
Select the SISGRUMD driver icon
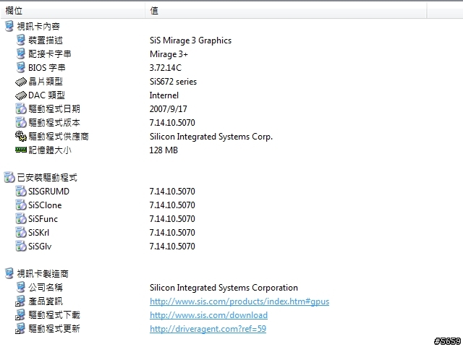point(21,191)
